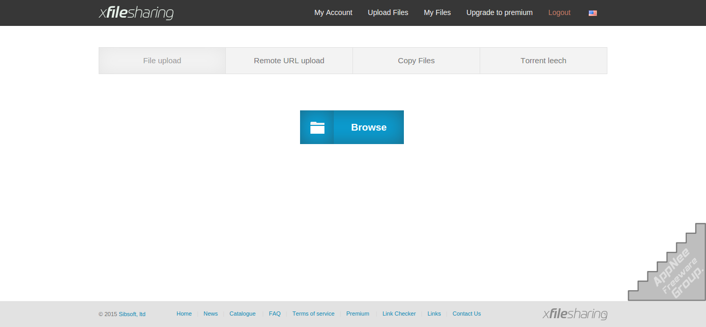Select the Torrent leech tab
This screenshot has width=706, height=327.
(544, 61)
